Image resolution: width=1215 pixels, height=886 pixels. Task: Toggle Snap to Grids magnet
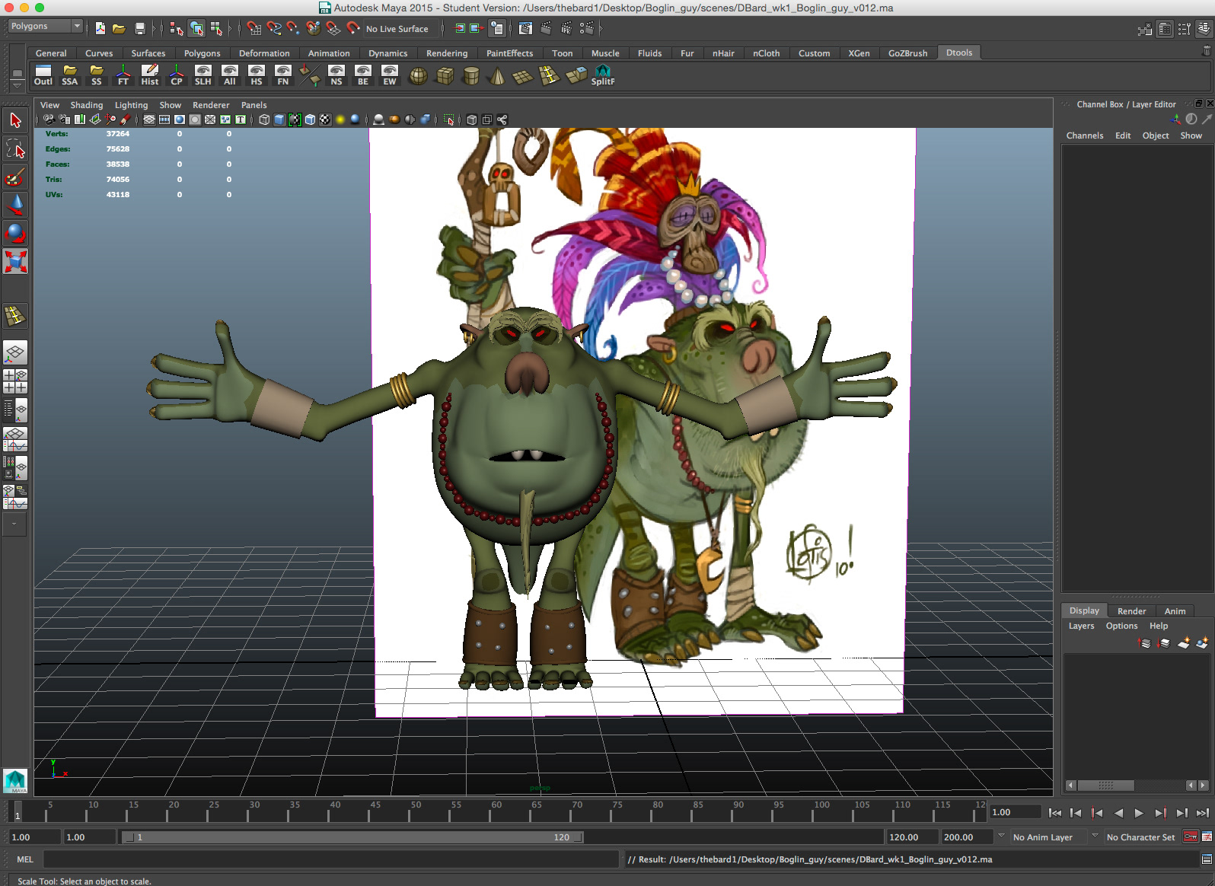point(254,28)
